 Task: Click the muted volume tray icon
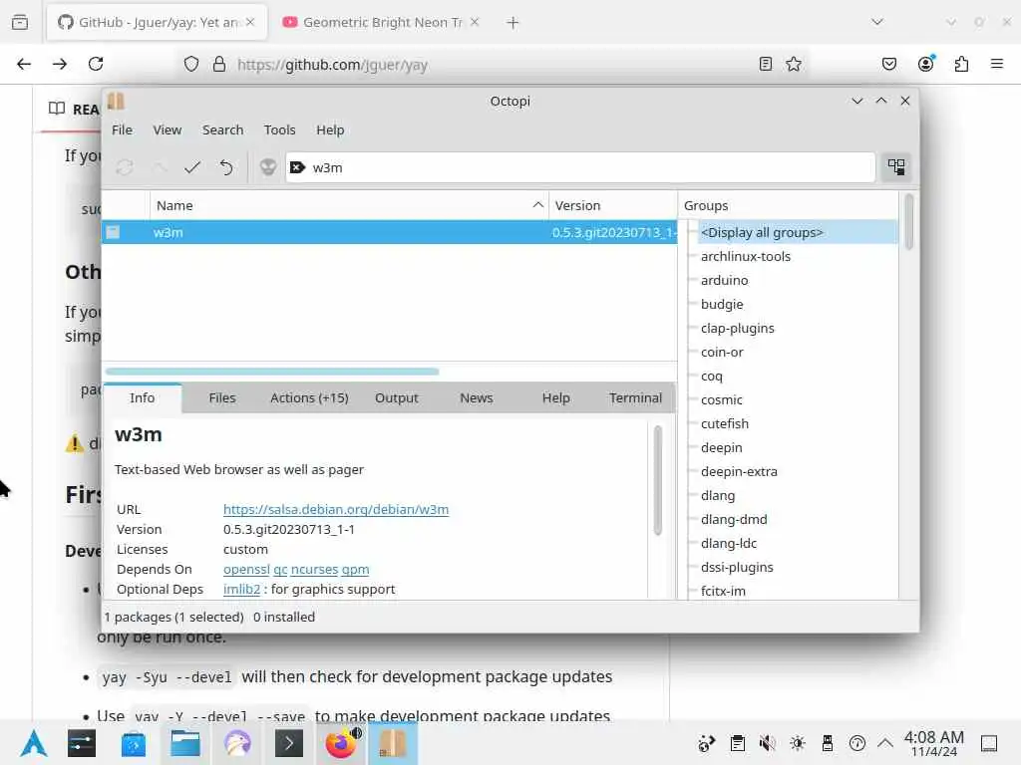pos(767,743)
